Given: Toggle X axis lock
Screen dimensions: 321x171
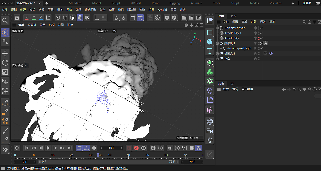Looking at the screenshot, I should (27, 18).
